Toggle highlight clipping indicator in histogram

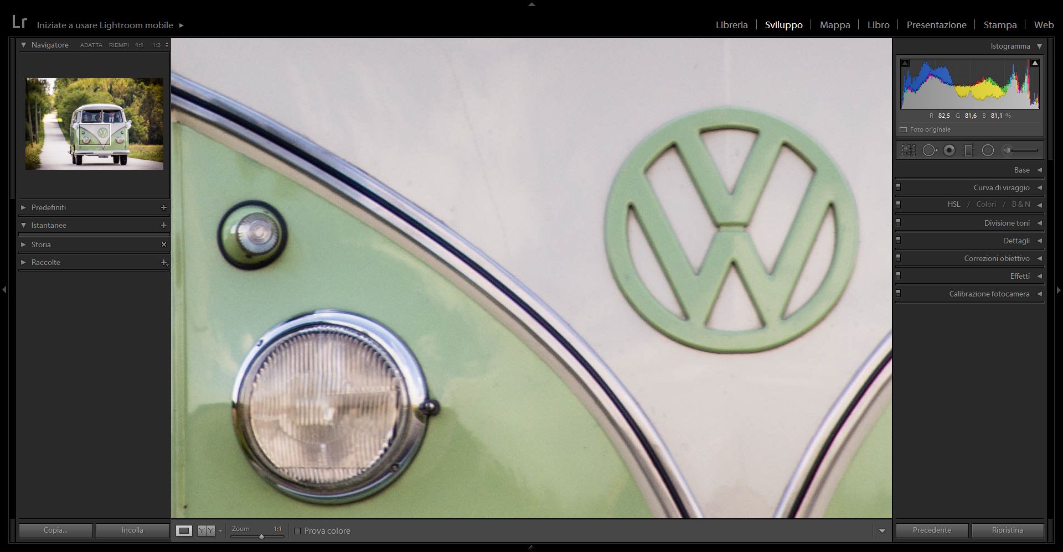[1035, 63]
